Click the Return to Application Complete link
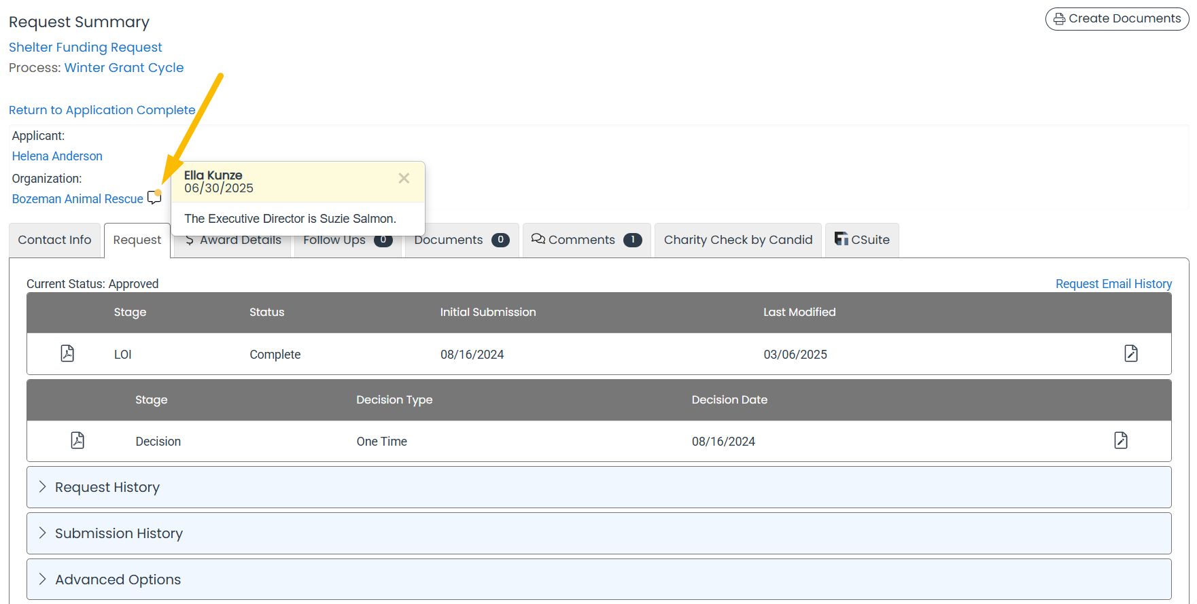The image size is (1197, 604). pos(102,110)
